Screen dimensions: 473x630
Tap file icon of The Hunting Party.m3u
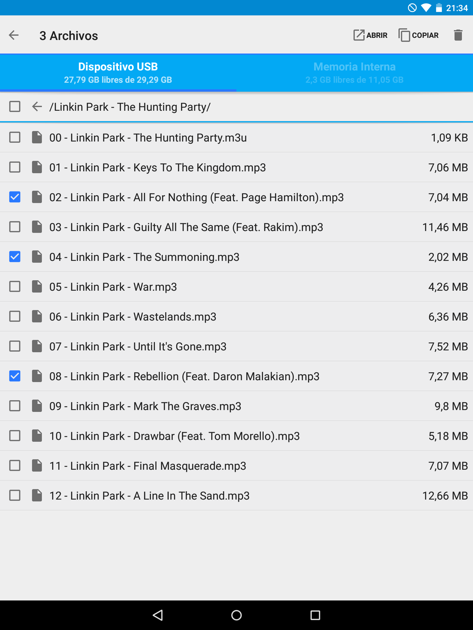pyautogui.click(x=37, y=138)
